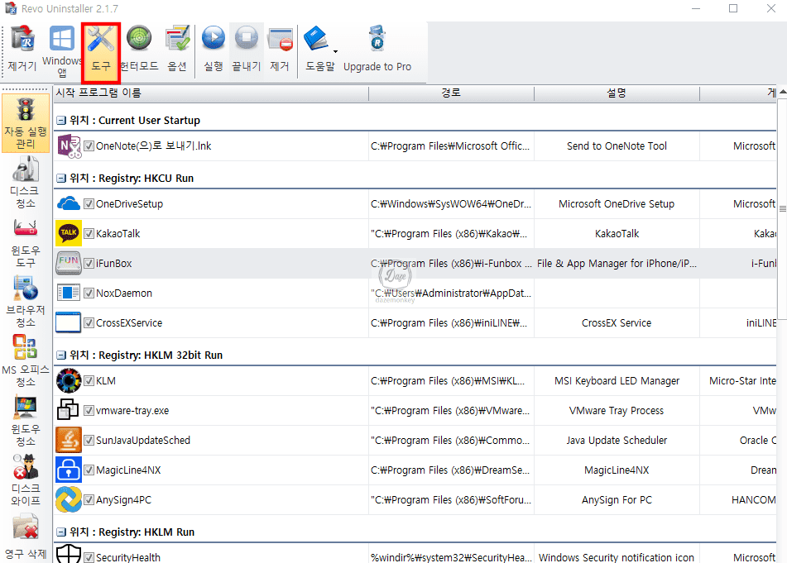Select 자동 실행 관리 sidebar tool
The height and width of the screenshot is (563, 787).
click(26, 123)
